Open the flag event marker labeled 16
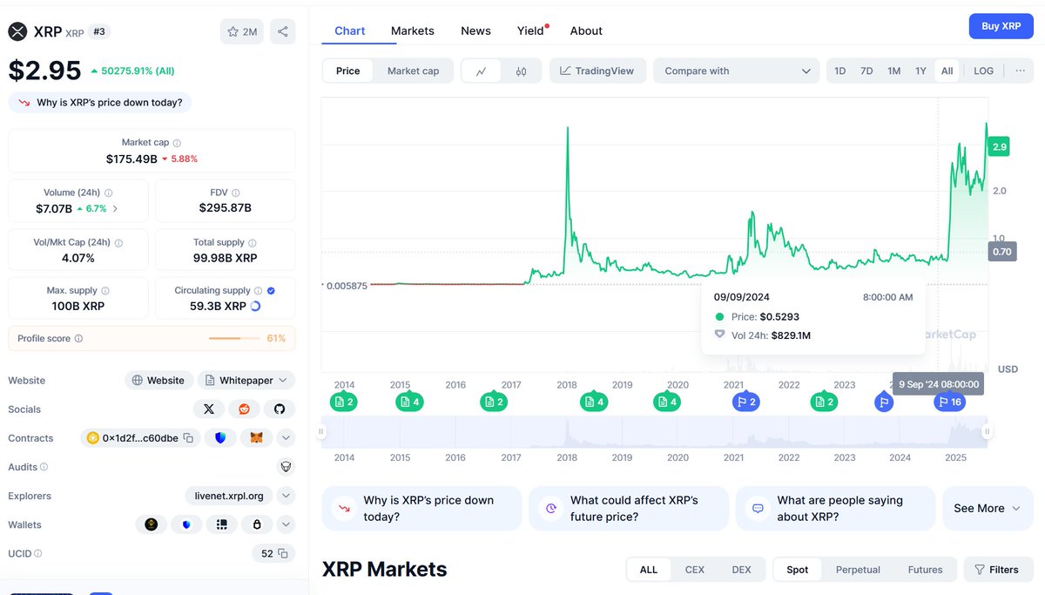Viewport: 1045px width, 595px height. pos(948,402)
